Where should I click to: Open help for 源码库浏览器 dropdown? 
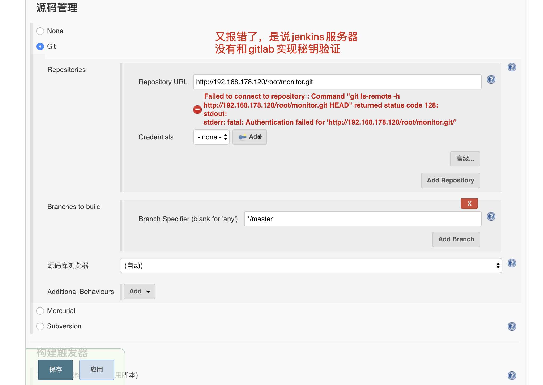coord(512,263)
